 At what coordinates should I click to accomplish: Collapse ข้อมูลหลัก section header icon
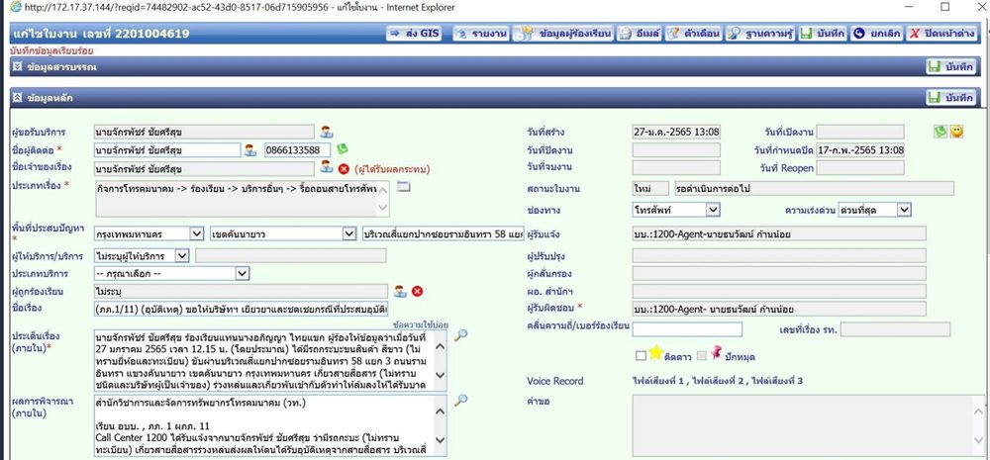click(17, 98)
